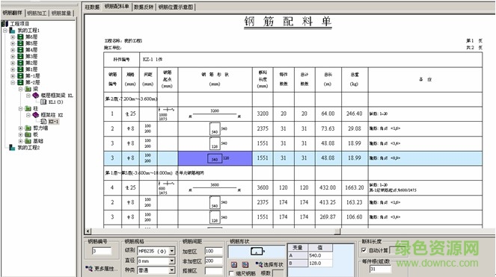The height and width of the screenshot is (277, 496).
Task: Click the 基础 folder icon
Action: [x=28, y=141]
